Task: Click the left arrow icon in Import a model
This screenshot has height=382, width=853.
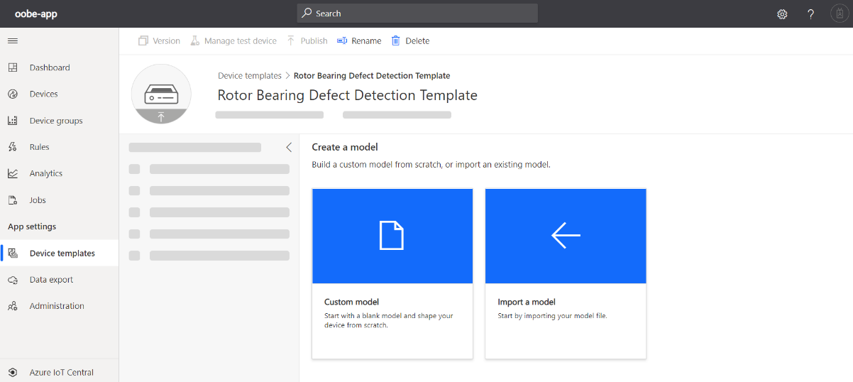Action: pos(566,235)
